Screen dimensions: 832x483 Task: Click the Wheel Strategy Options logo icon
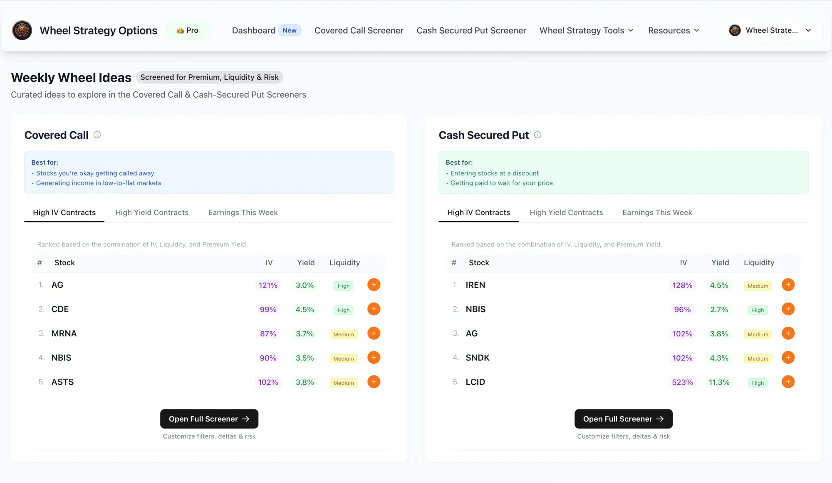22,30
